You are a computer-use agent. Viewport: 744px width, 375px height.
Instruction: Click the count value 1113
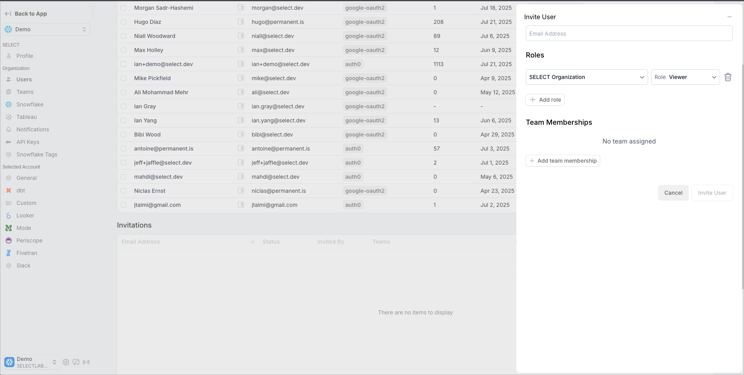point(438,64)
